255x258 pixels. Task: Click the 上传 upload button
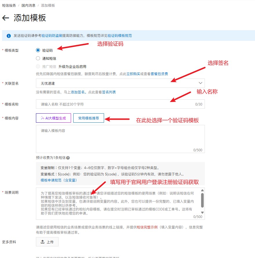point(47,242)
